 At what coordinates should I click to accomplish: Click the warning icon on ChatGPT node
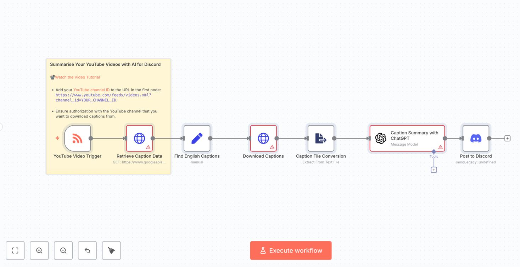tap(441, 147)
